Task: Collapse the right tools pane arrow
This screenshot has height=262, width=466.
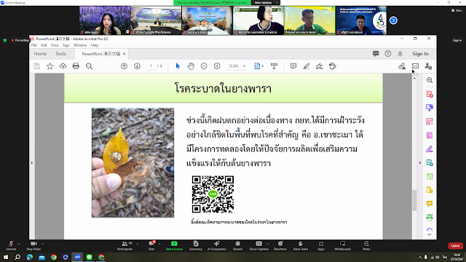Action: (x=419, y=163)
